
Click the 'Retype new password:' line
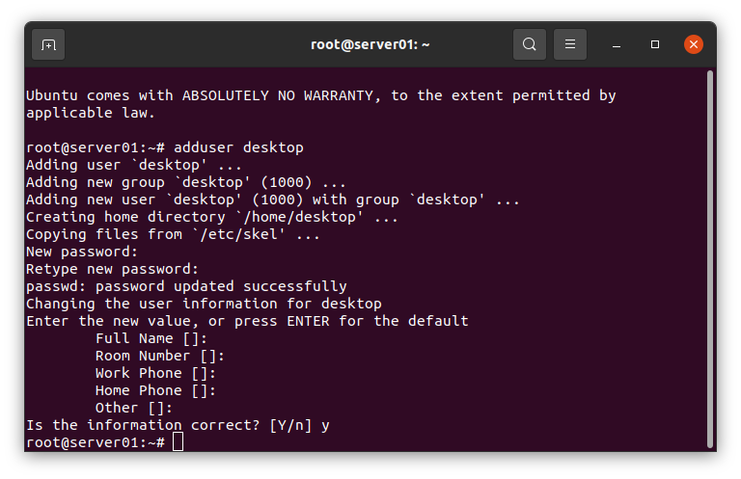tap(112, 270)
